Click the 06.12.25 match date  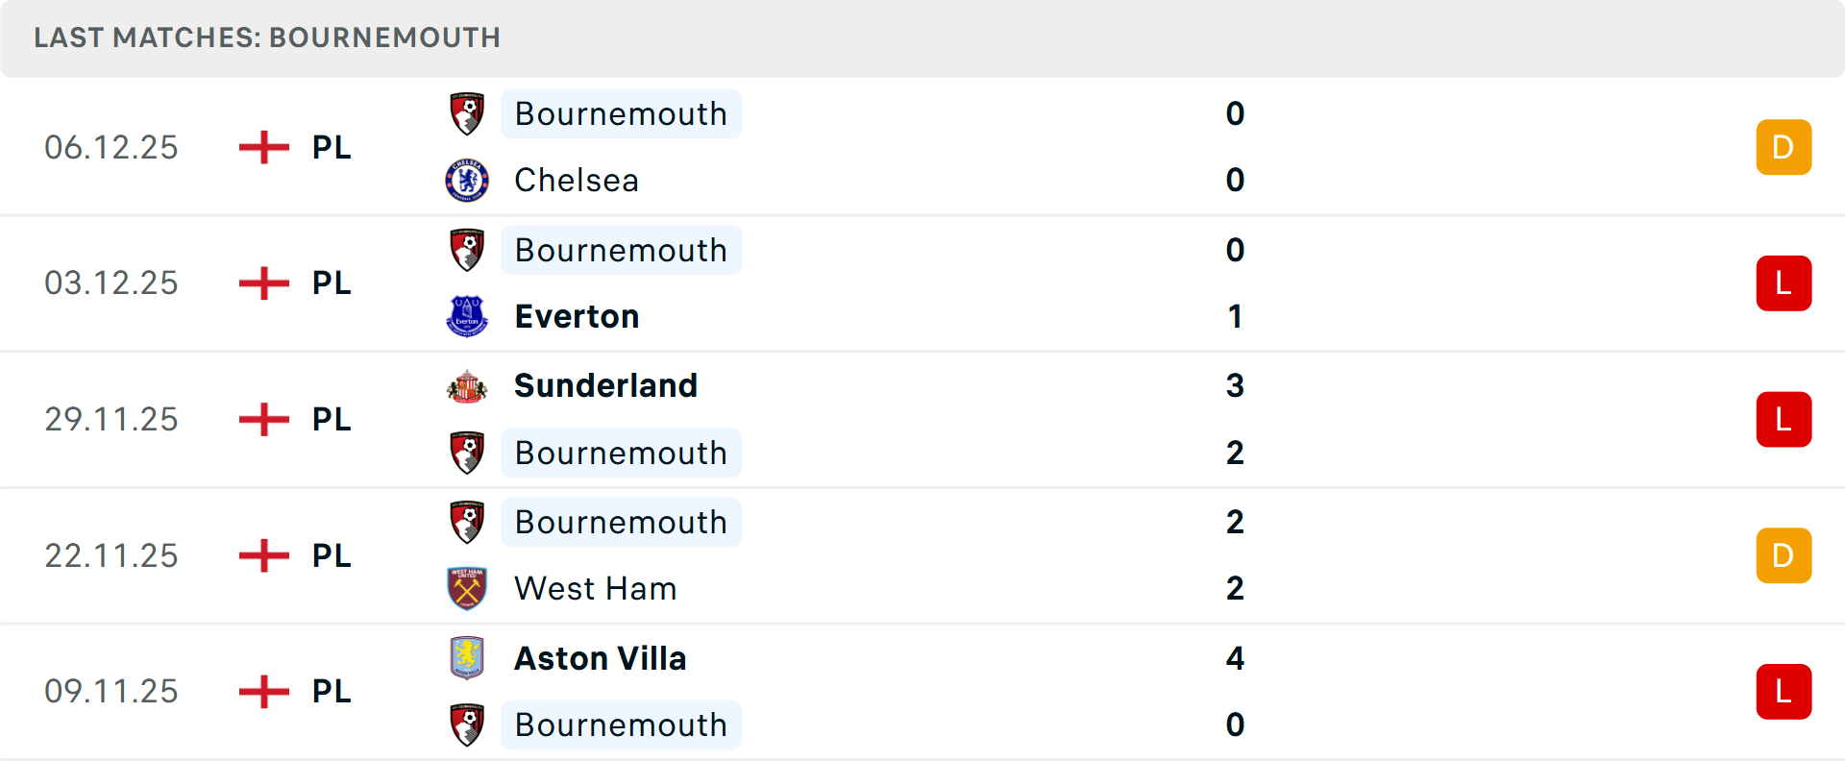tap(111, 147)
